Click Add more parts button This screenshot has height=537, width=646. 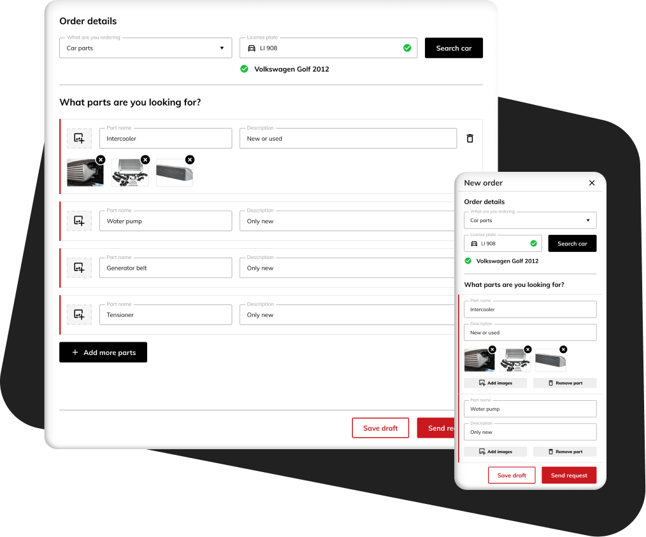point(103,352)
